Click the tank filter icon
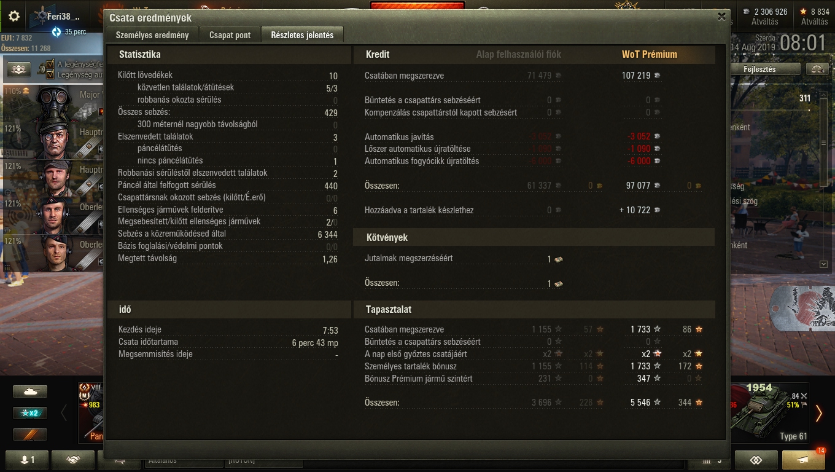The image size is (835, 472). point(30,391)
